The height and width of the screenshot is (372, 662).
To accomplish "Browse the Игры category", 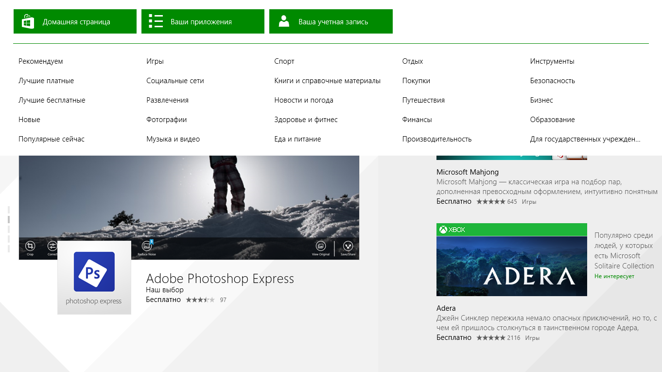I will pyautogui.click(x=155, y=61).
